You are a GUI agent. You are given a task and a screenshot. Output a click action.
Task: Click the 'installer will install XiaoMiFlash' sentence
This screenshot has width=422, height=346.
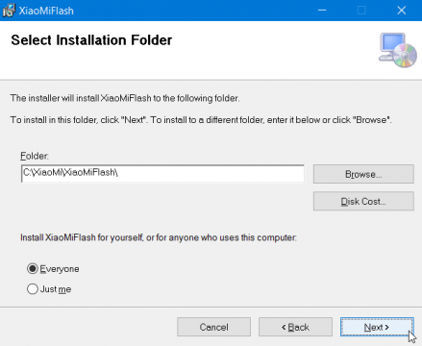pos(125,98)
